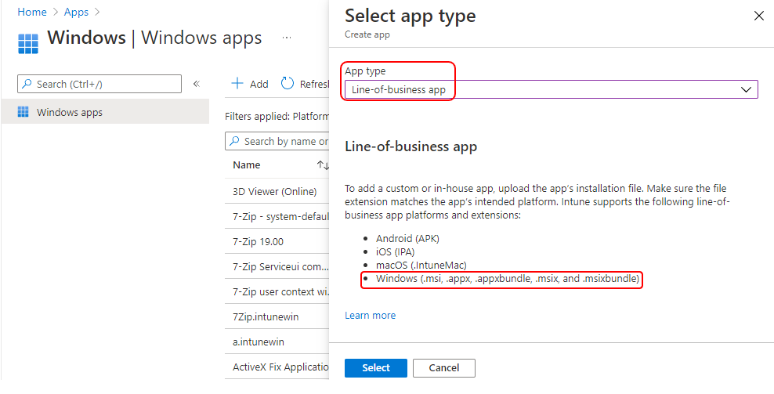Open 7Zip.intunewin app row
This screenshot has width=774, height=394.
[x=277, y=317]
